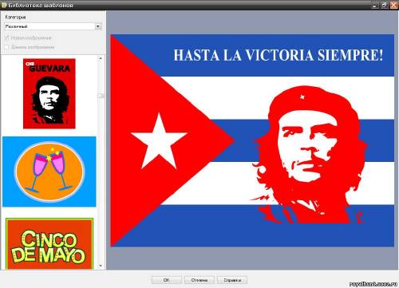Image resolution: width=399 pixels, height=288 pixels.
Task: Maximize the template library window
Action: point(385,5)
